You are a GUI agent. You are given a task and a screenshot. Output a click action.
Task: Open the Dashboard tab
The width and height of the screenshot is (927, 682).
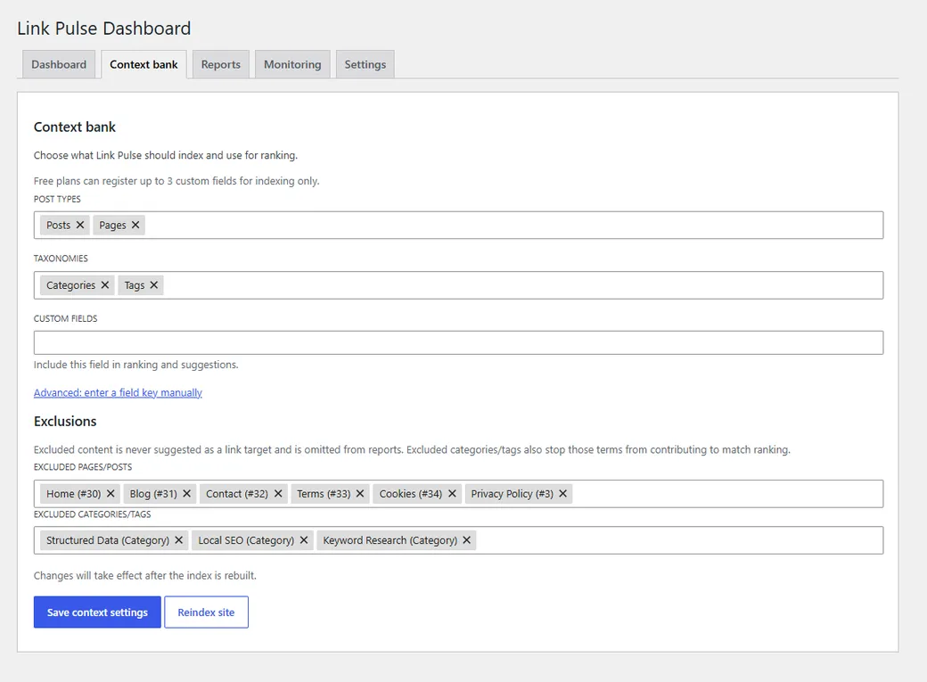pyautogui.click(x=59, y=64)
